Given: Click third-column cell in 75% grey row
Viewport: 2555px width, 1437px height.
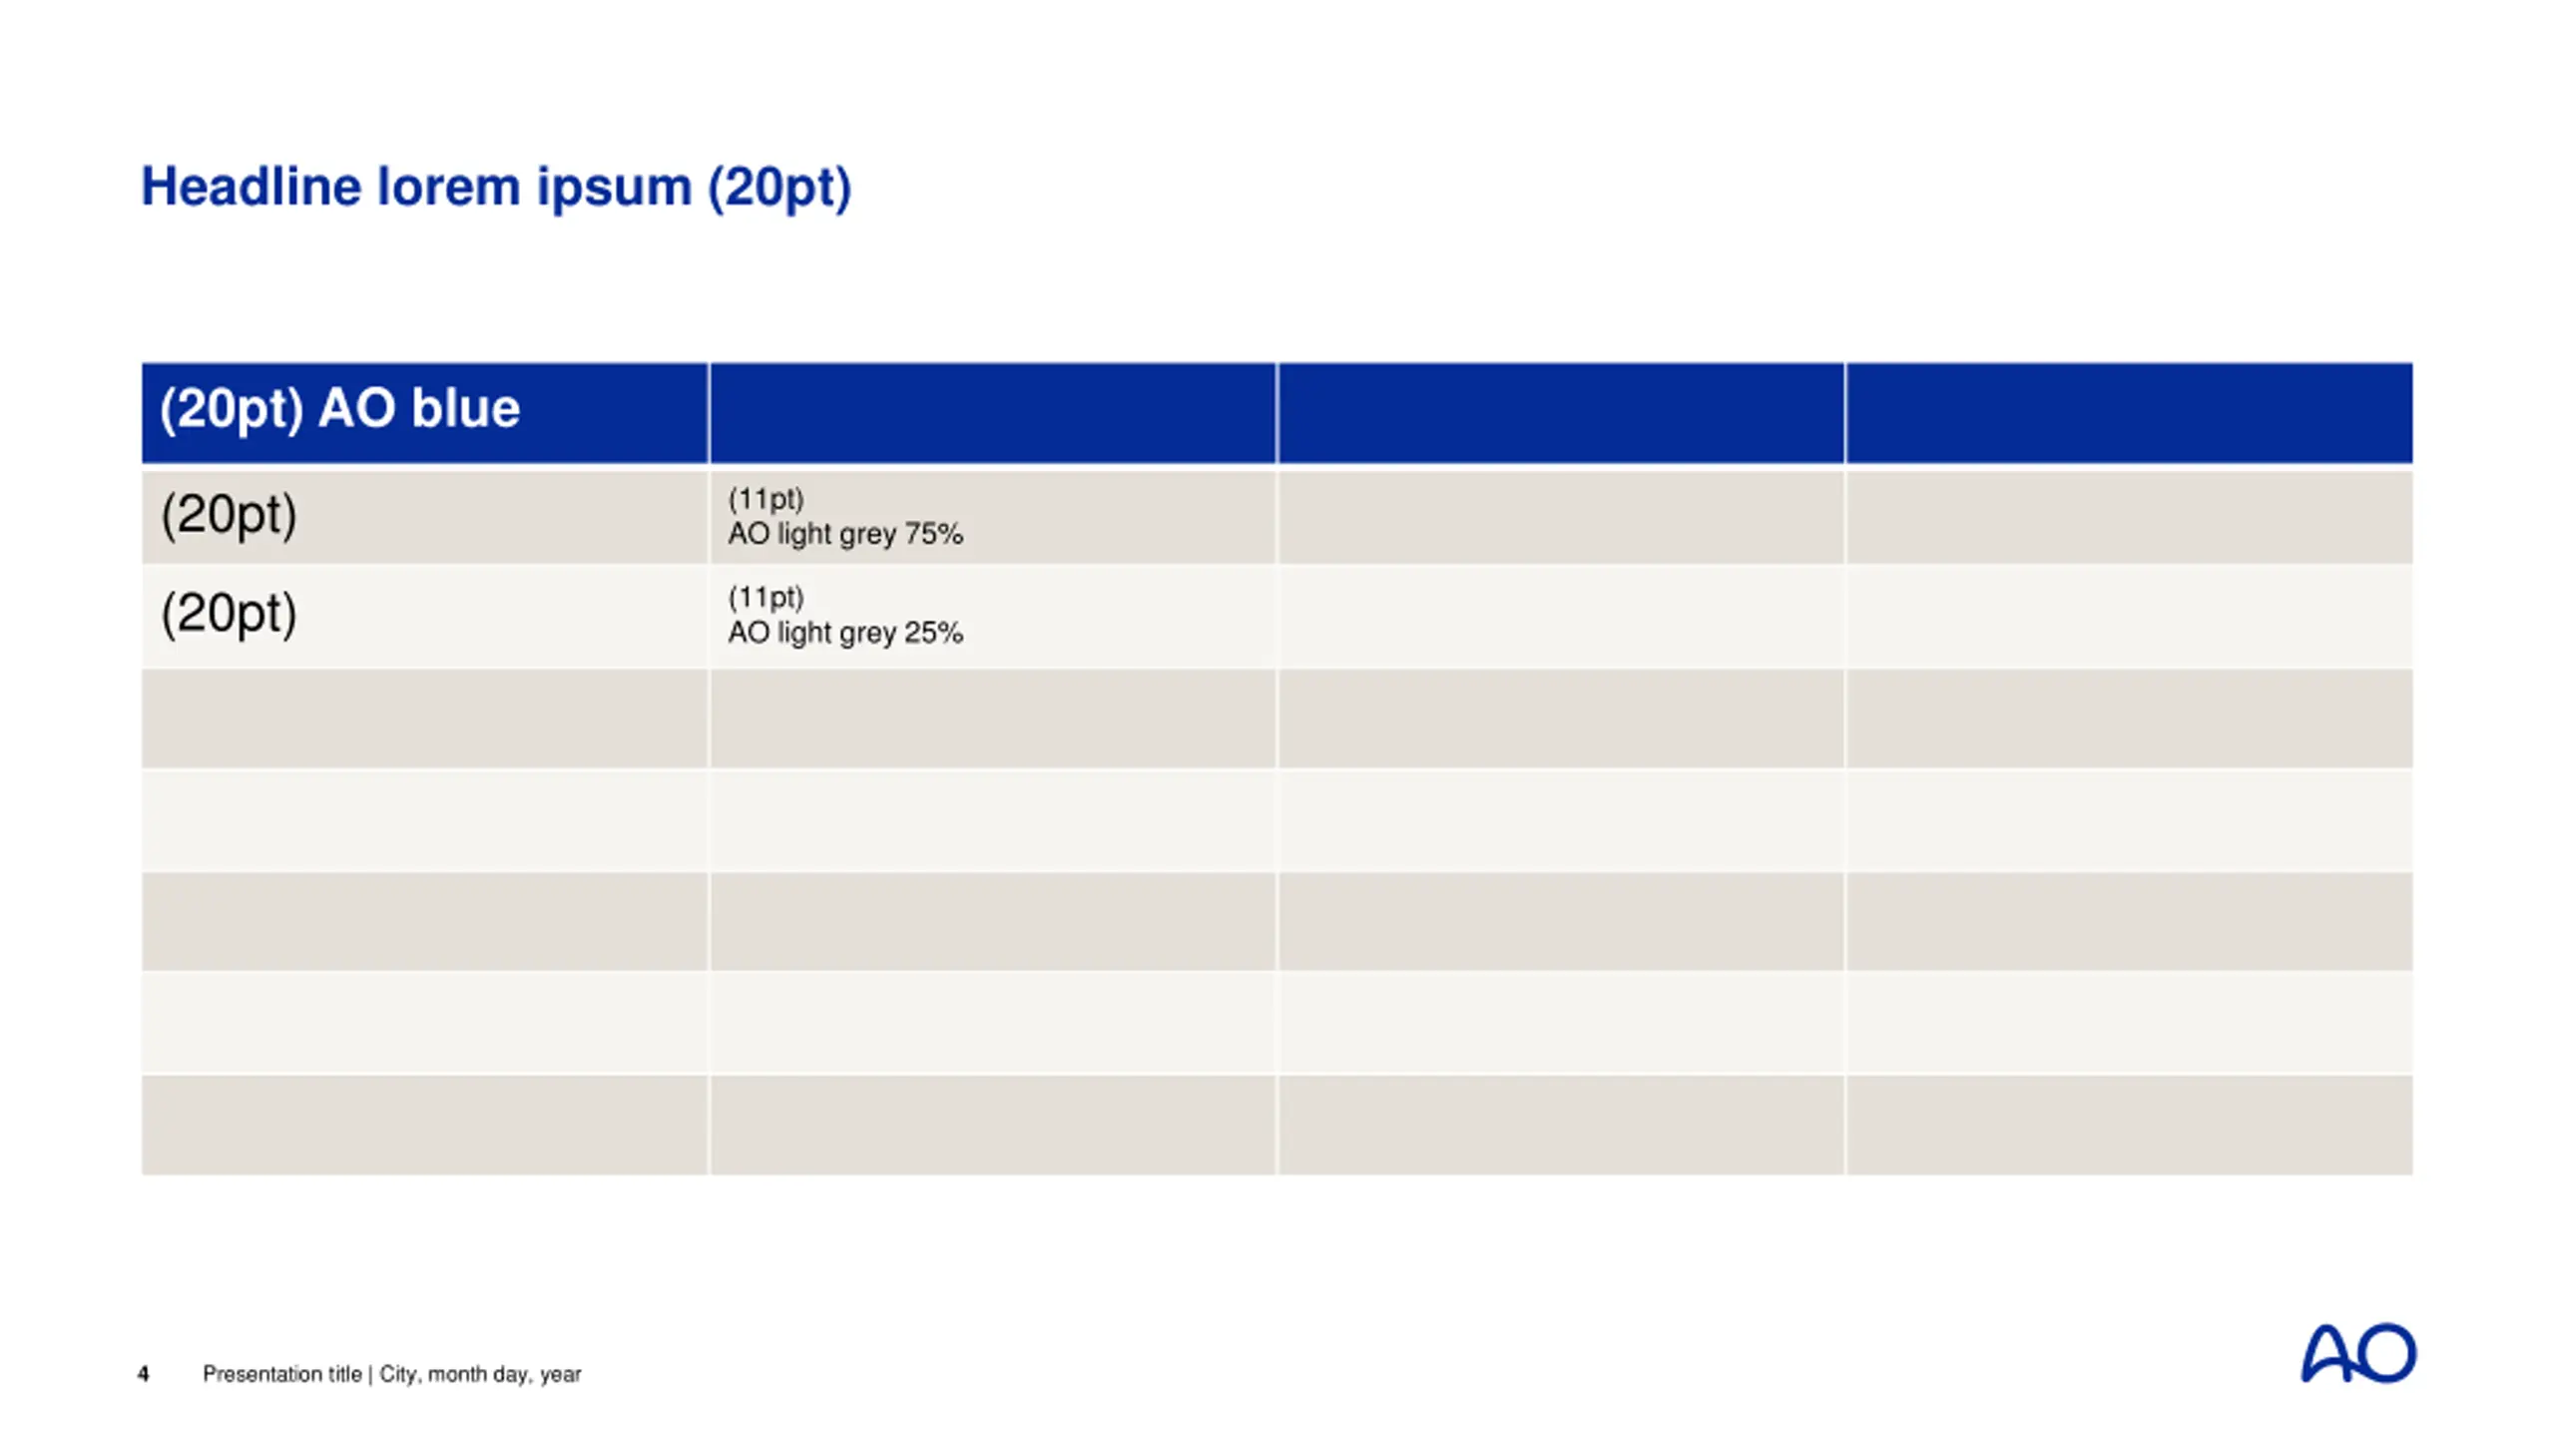Looking at the screenshot, I should point(1561,517).
